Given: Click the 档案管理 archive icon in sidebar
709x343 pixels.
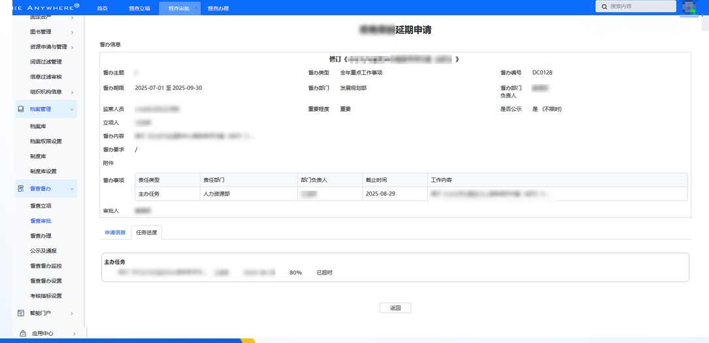Looking at the screenshot, I should click(21, 109).
